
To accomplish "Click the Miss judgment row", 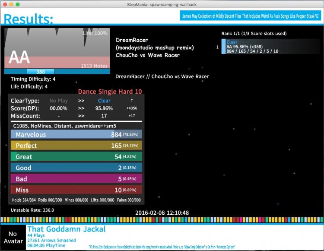I will (x=76, y=190).
